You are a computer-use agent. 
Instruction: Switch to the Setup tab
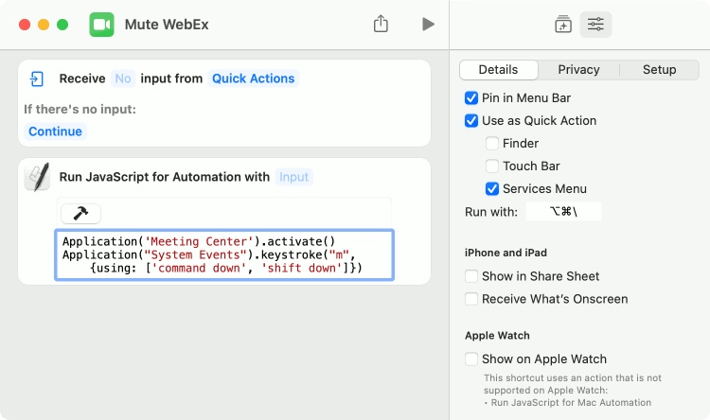point(659,70)
